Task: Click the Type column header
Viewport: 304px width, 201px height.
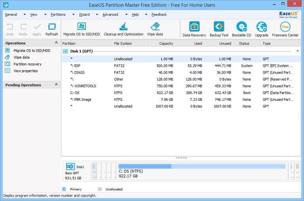Action: pos(281,43)
